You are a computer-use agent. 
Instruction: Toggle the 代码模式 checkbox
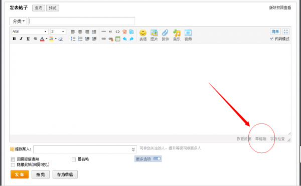click(271, 39)
